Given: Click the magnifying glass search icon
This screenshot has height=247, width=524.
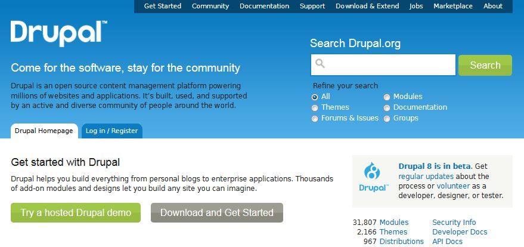Looking at the screenshot, I should (x=320, y=64).
